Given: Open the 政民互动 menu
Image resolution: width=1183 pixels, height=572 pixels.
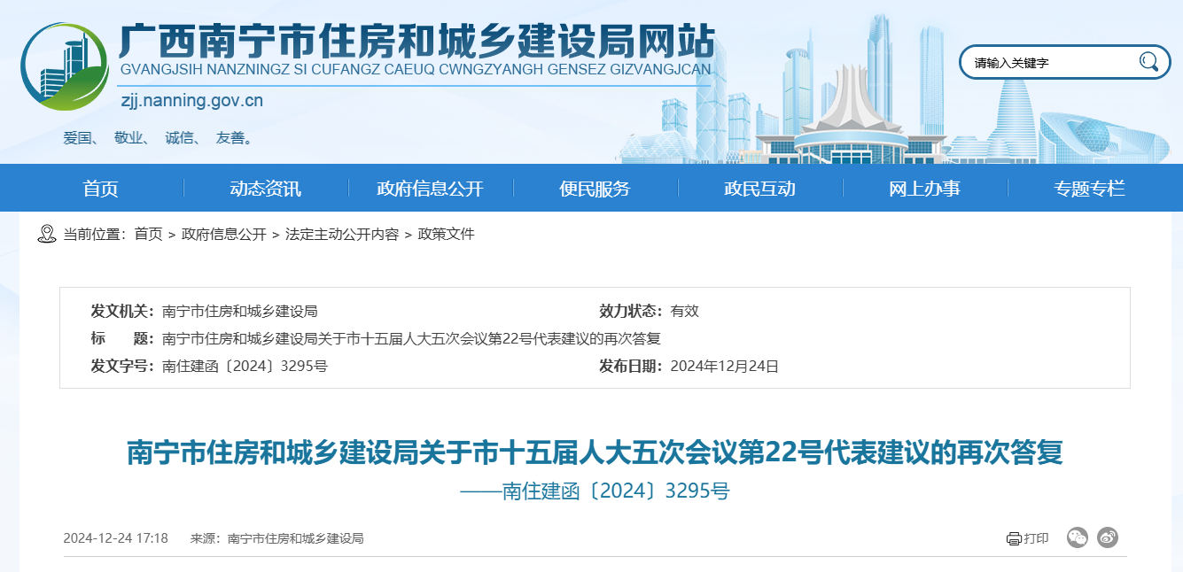Looking at the screenshot, I should coord(759,189).
